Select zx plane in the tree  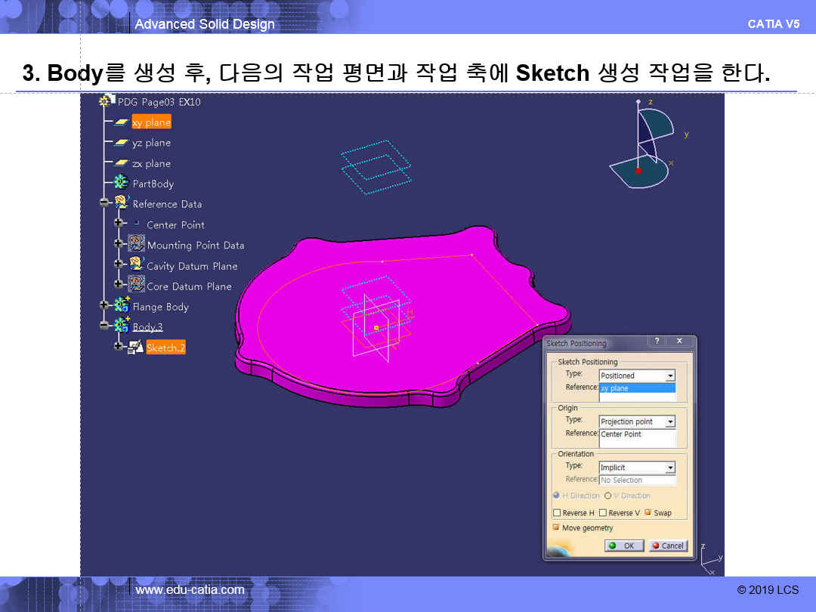click(x=151, y=163)
